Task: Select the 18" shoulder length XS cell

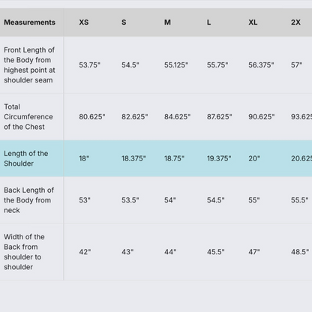Action: 84,158
